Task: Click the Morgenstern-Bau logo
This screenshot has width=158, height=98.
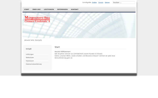Action: point(37,19)
